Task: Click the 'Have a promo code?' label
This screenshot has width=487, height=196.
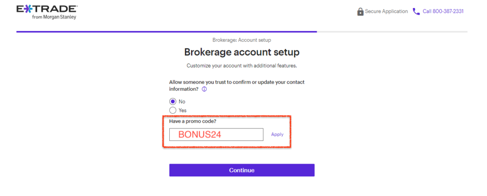Action: click(193, 121)
